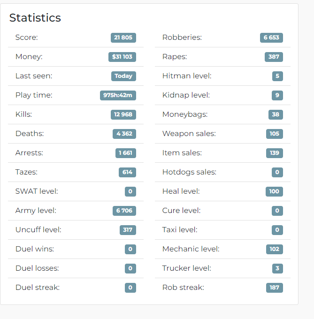Click the Kidnap level badge 9
This screenshot has width=314, height=319.
tap(277, 95)
